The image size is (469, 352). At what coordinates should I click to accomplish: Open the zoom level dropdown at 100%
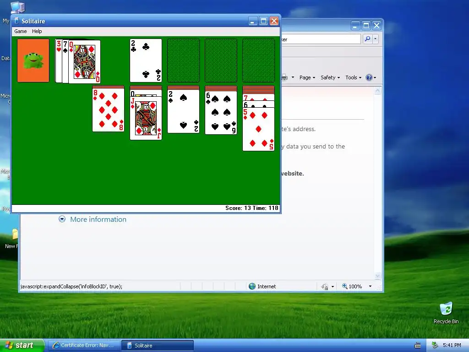[x=370, y=286]
